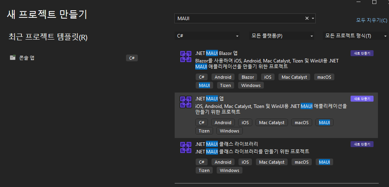The width and height of the screenshot is (389, 187).
Task: Click the C# tag in MAUI Blazor template
Action: pos(202,77)
